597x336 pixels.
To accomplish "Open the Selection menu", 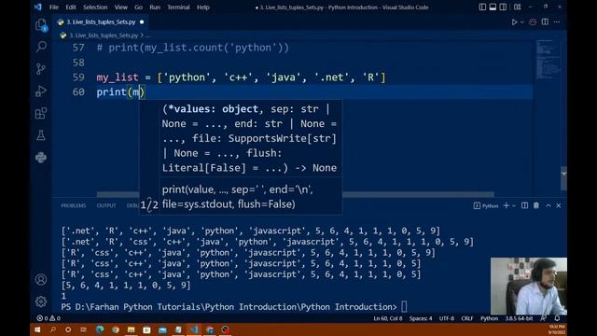I will [95, 7].
